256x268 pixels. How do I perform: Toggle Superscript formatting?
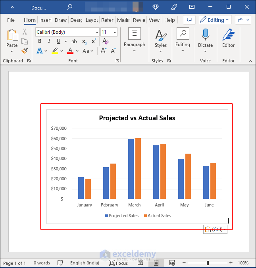point(94,41)
